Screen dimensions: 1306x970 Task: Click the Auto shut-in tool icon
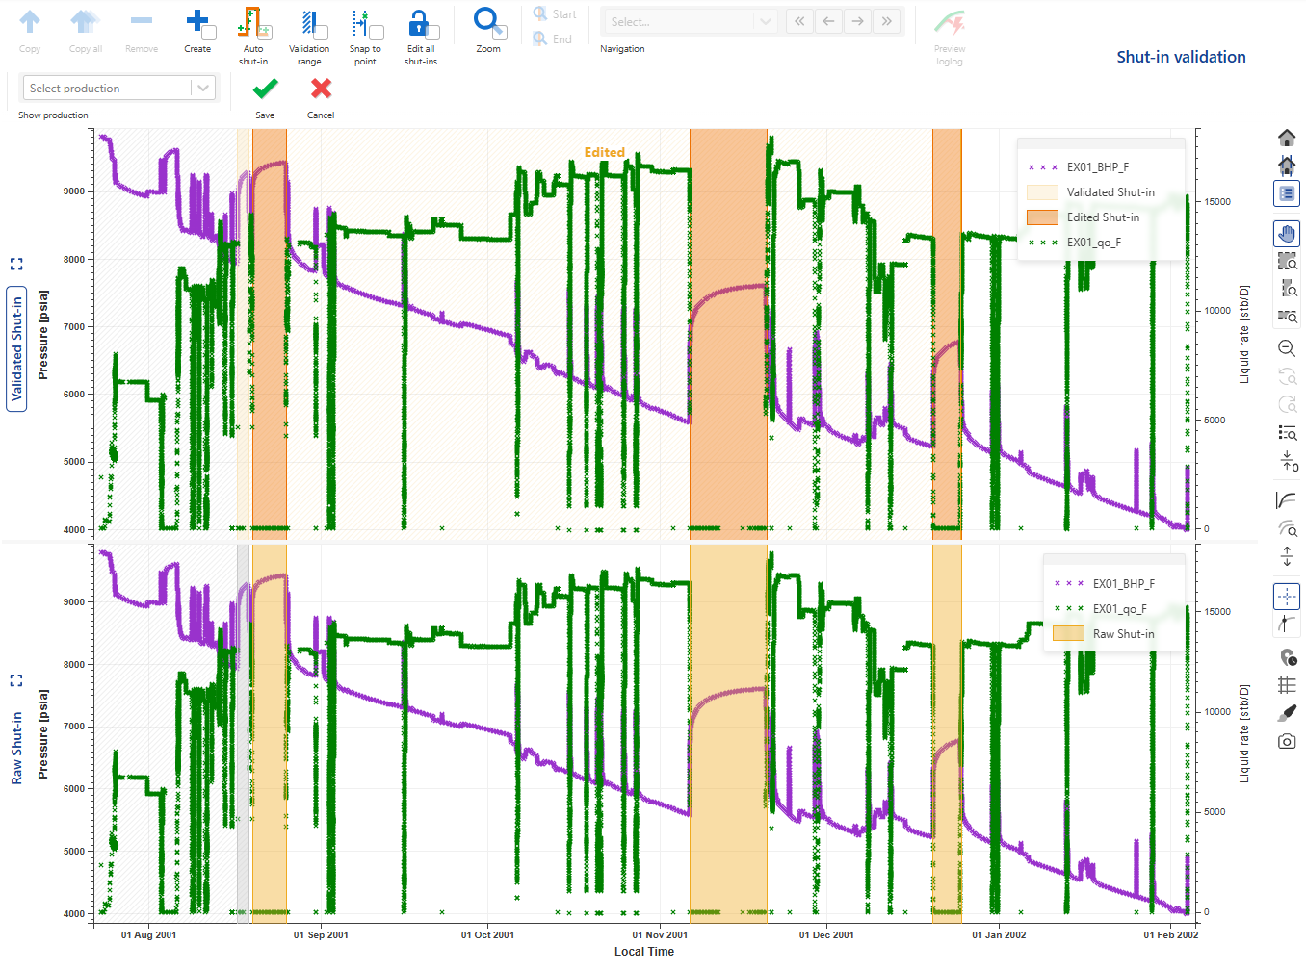tap(250, 23)
